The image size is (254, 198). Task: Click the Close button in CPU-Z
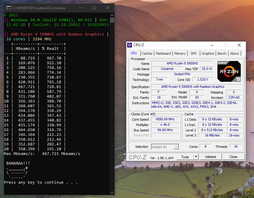(233, 157)
